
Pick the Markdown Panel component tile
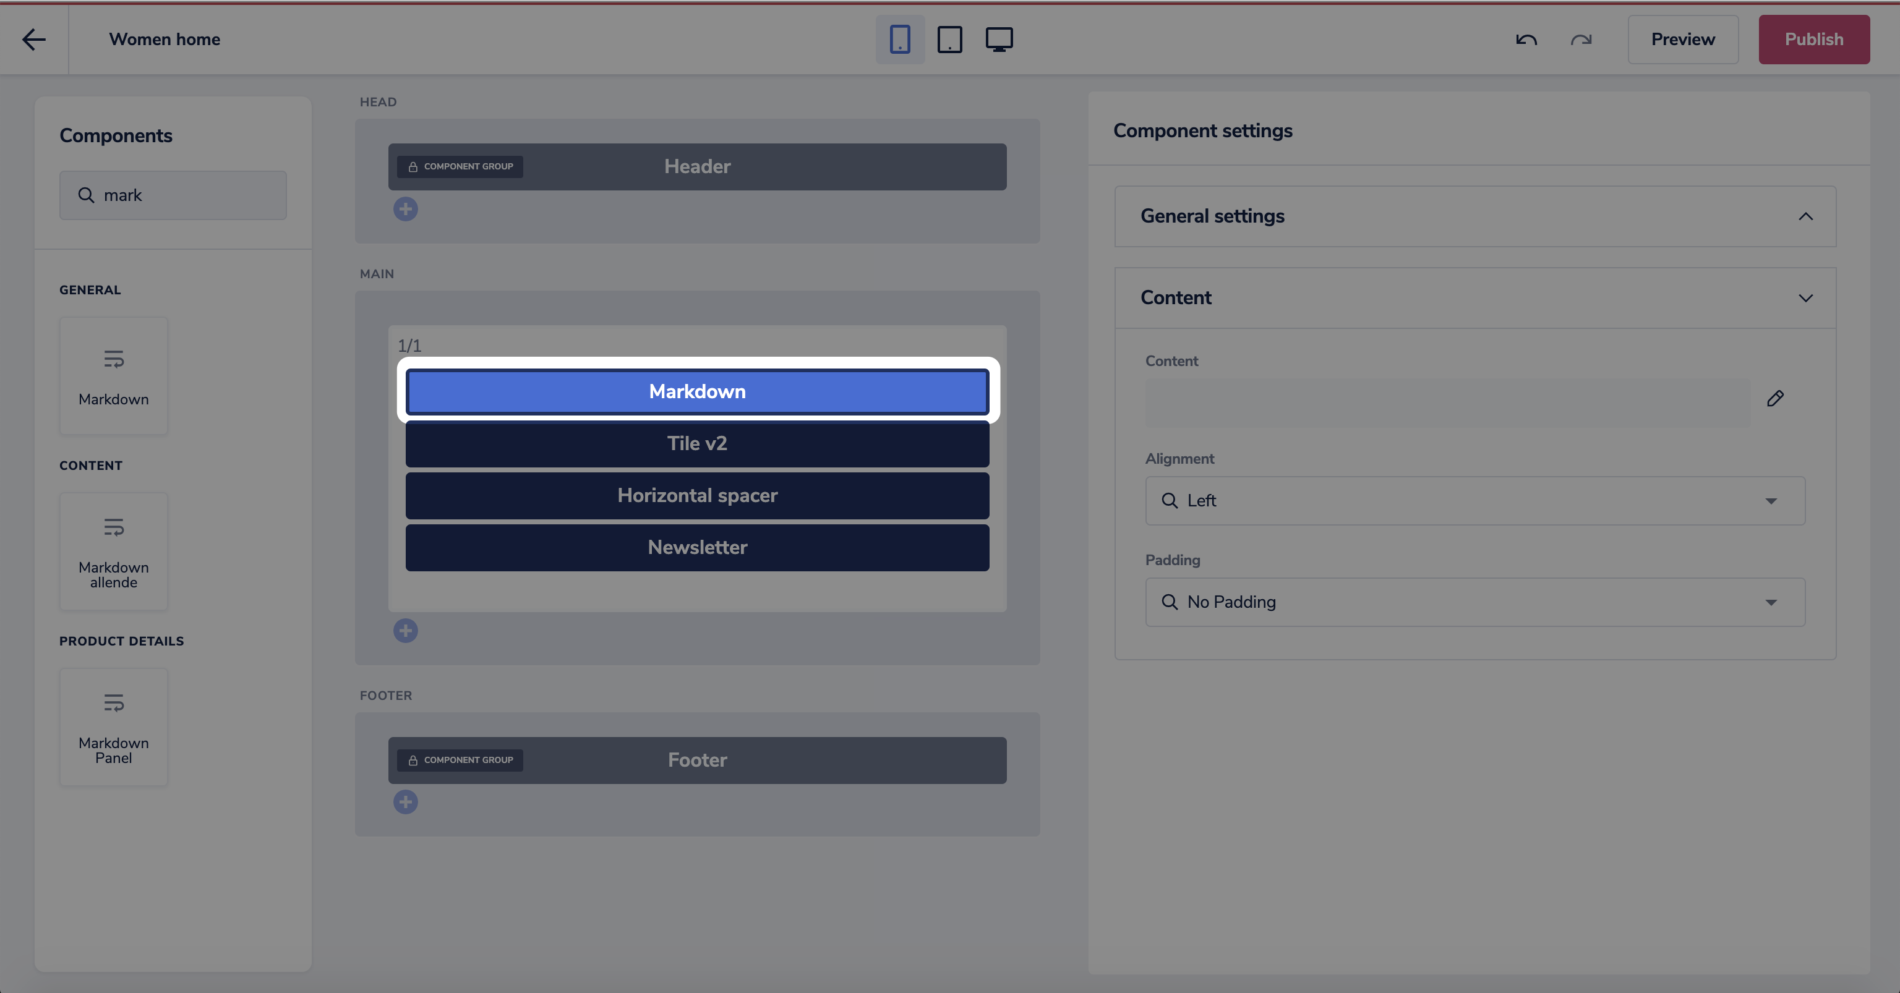[114, 727]
